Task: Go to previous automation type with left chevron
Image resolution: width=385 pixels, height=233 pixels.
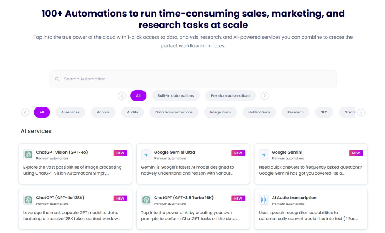Action: pyautogui.click(x=122, y=96)
